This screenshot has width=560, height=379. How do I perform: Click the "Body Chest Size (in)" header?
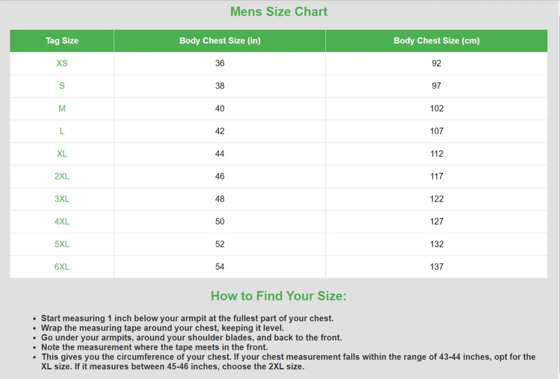(220, 41)
